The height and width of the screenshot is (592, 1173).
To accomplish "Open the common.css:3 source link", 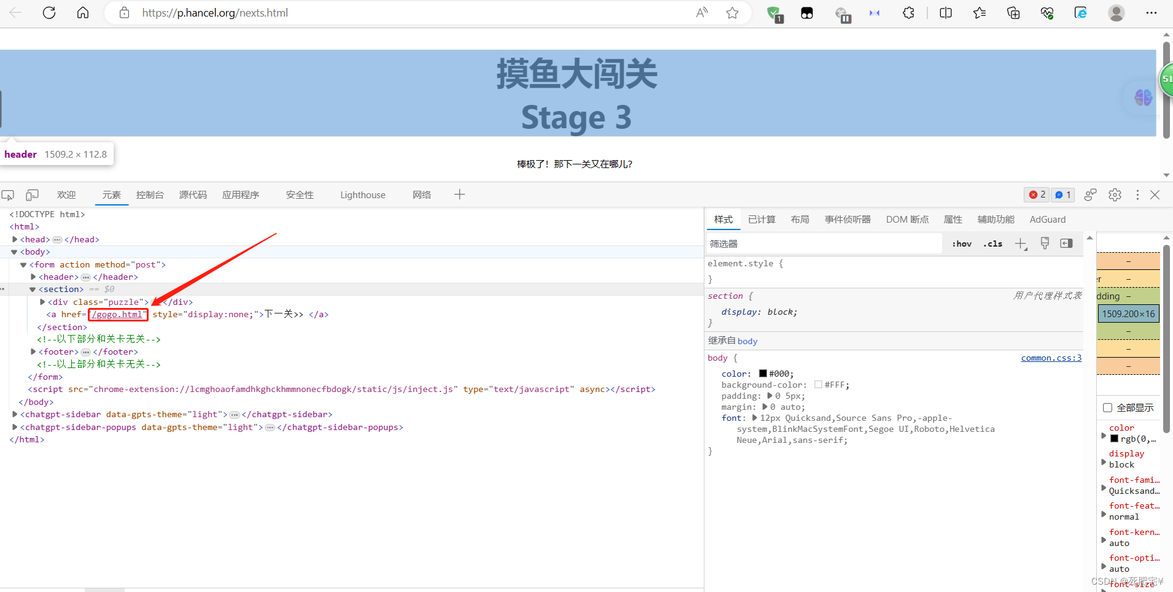I will 1051,358.
